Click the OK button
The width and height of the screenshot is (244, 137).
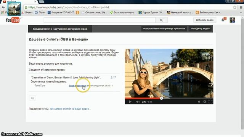(x=32, y=98)
